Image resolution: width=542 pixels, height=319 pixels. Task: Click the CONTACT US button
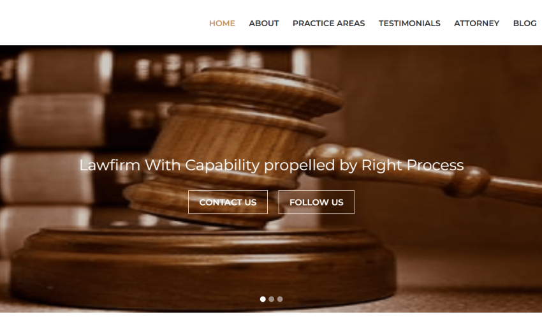[x=228, y=202]
